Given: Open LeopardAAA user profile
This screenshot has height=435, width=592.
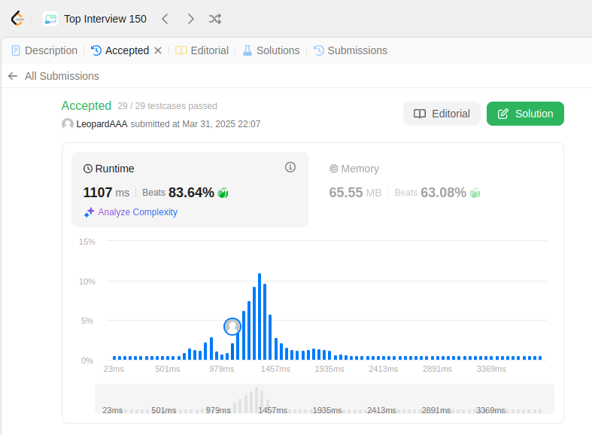Looking at the screenshot, I should tap(102, 124).
